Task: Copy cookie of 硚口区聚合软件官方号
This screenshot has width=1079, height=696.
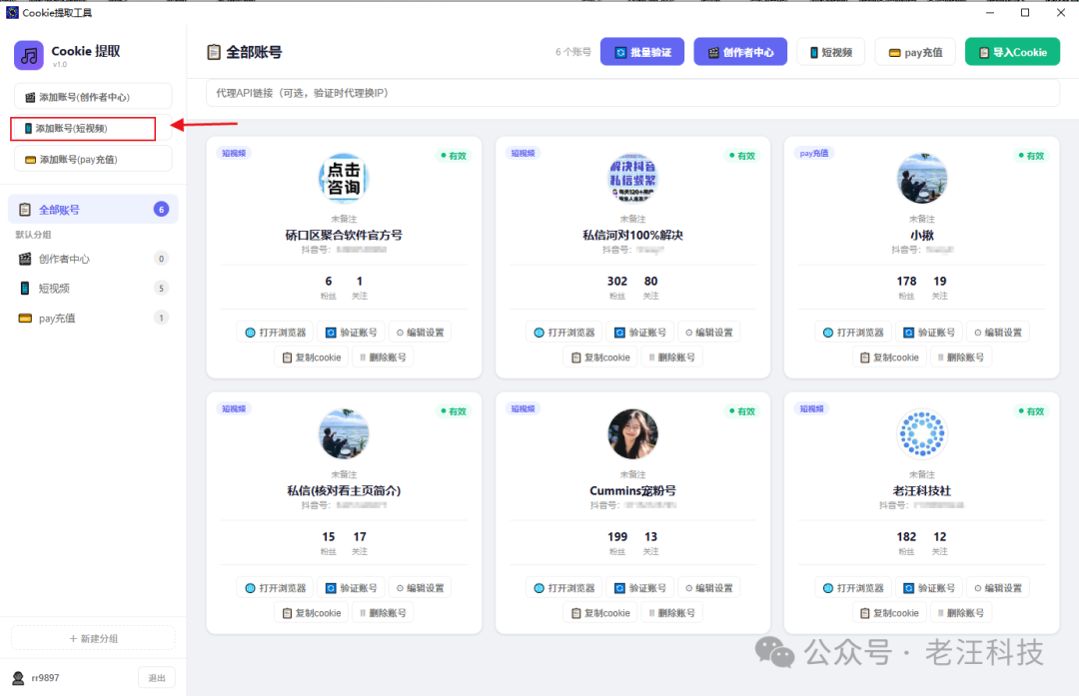Action: pyautogui.click(x=311, y=356)
